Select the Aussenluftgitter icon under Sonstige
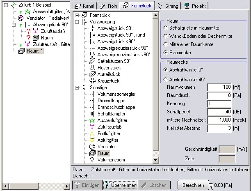The height and width of the screenshot is (191, 251). (92, 120)
